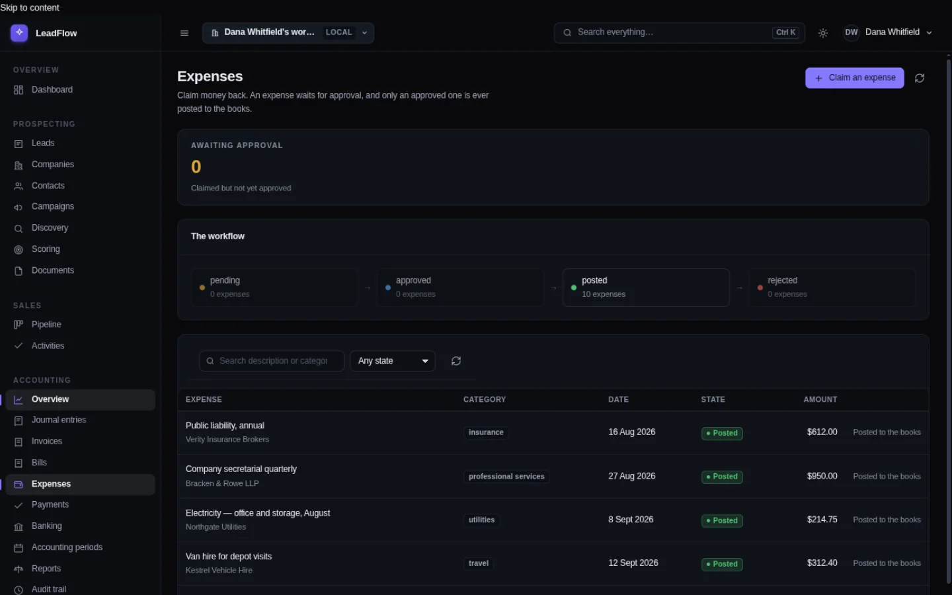The height and width of the screenshot is (595, 952).
Task: Expand the Dana Whitfield user menu chevron
Action: point(929,33)
